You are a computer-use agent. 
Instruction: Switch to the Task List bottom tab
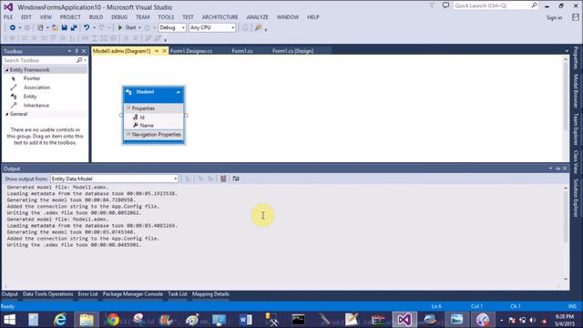[x=178, y=294]
